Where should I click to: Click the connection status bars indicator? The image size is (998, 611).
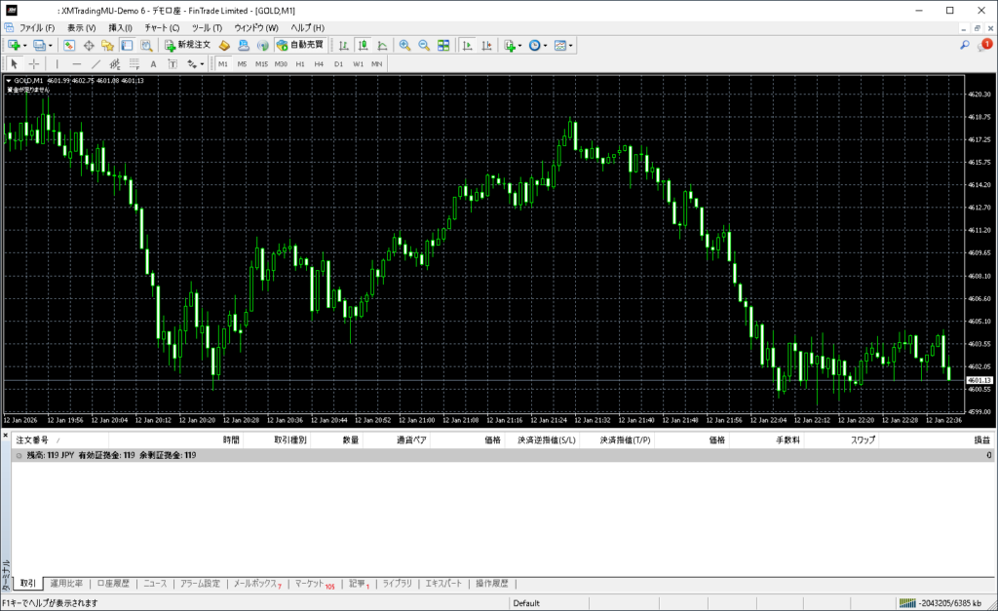(908, 603)
